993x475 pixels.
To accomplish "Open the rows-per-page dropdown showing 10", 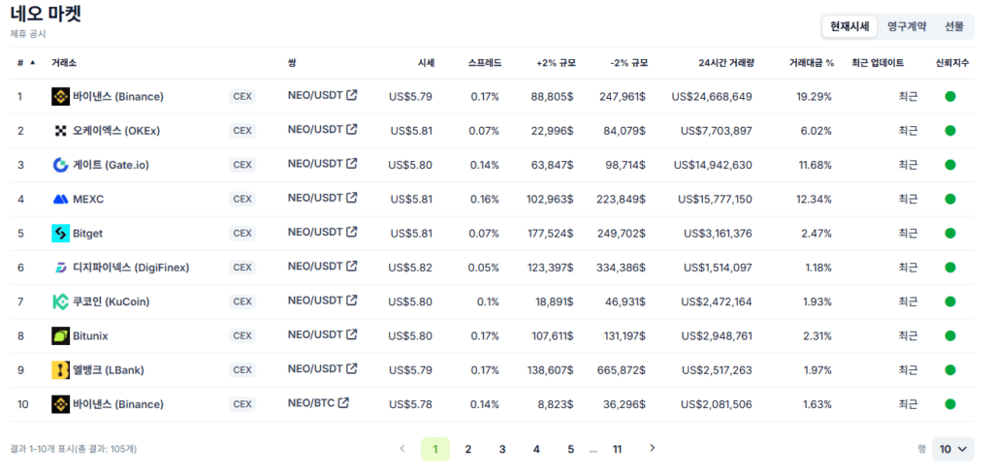I will (953, 449).
